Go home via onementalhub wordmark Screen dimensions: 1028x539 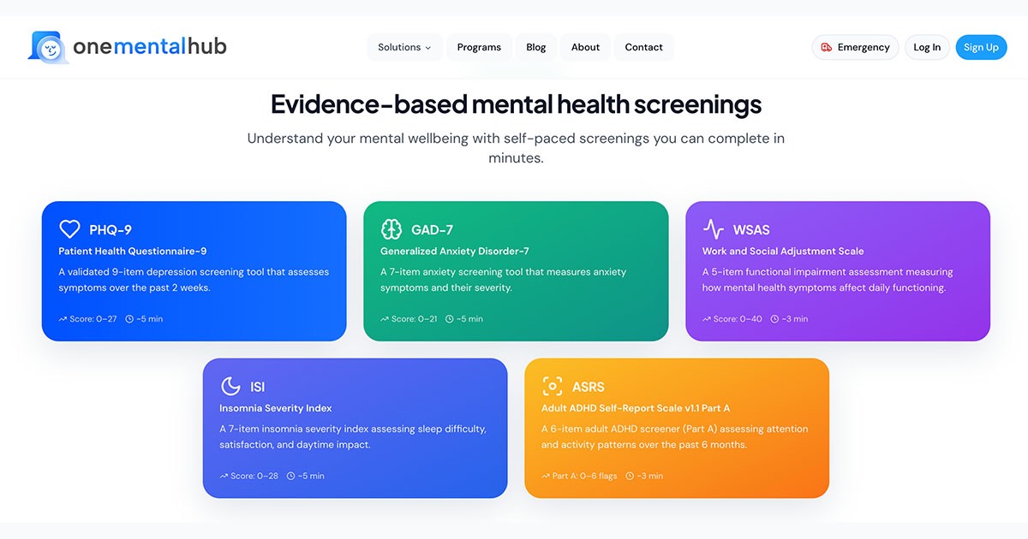[x=150, y=46]
